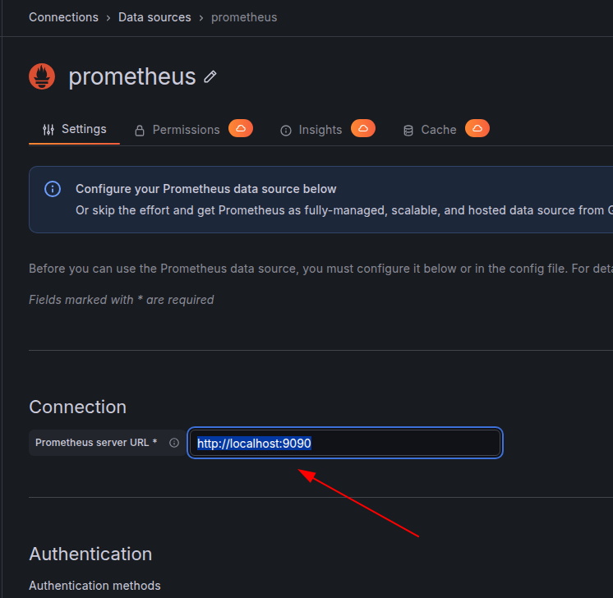
Task: Click the prometheus breadcrumb item
Action: [244, 17]
